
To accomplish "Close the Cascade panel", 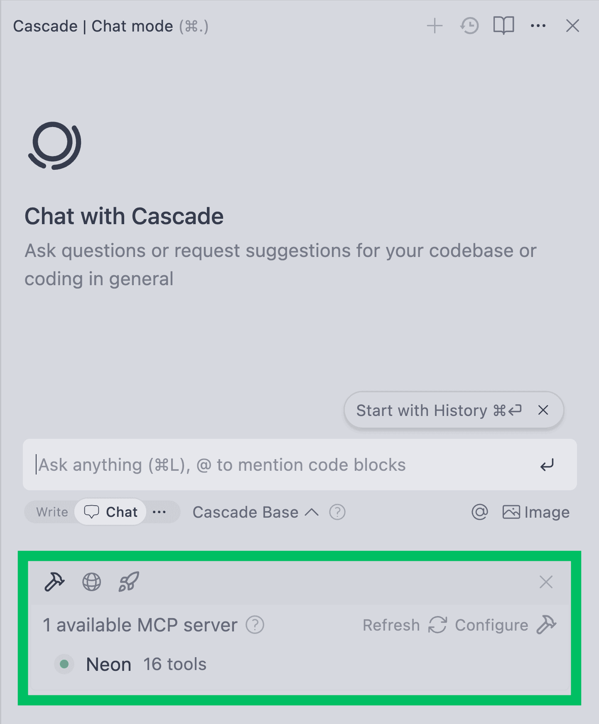I will (572, 26).
